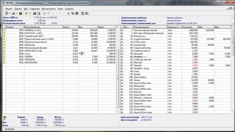This screenshot has width=235, height=132.
Task: Save the recipe with the floppy disk icon
Action: coord(21,14)
